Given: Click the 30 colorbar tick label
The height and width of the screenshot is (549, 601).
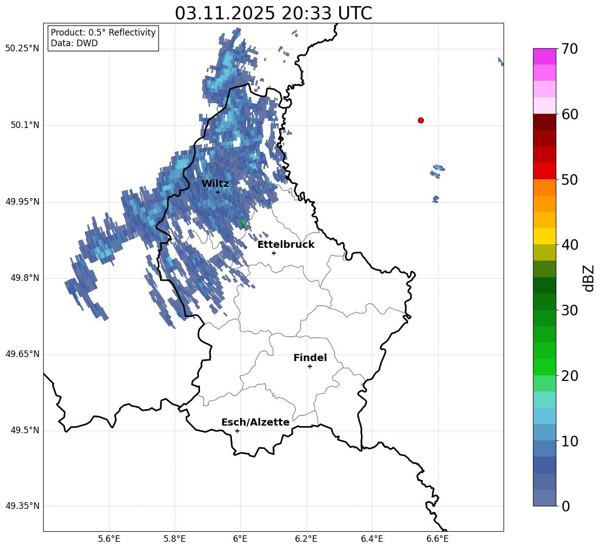Looking at the screenshot, I should [570, 310].
